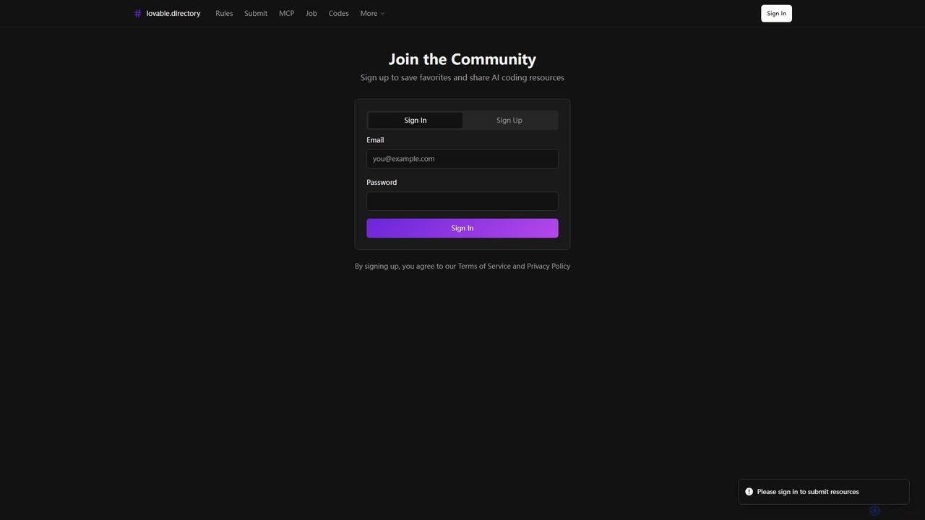
Task: Open the Rules nav item
Action: [224, 14]
